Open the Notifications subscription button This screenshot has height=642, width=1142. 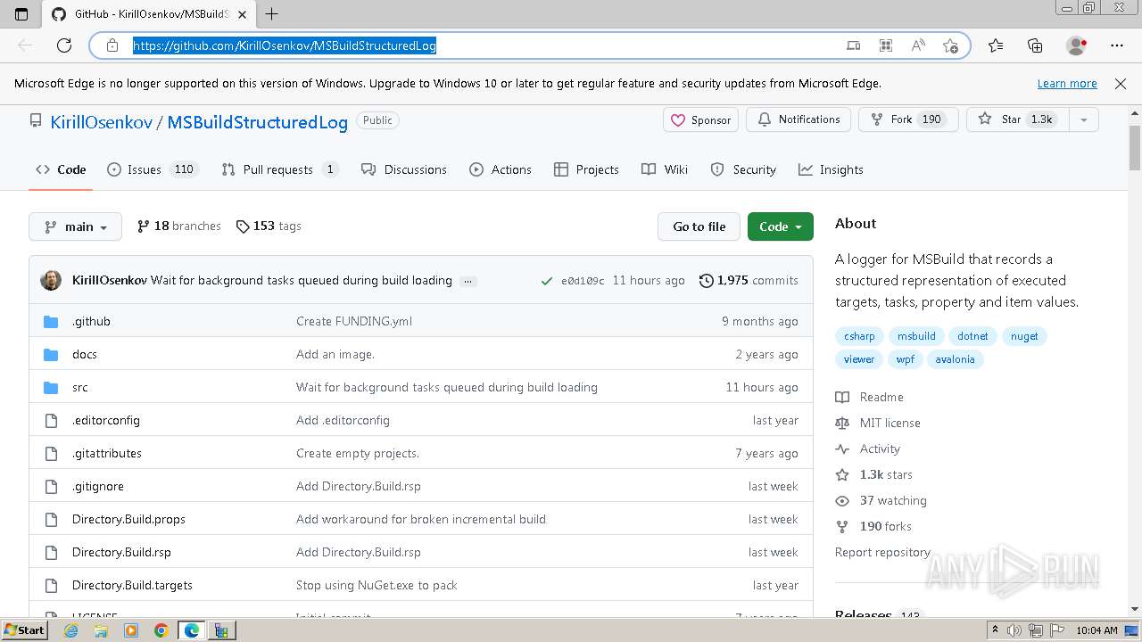(x=799, y=119)
